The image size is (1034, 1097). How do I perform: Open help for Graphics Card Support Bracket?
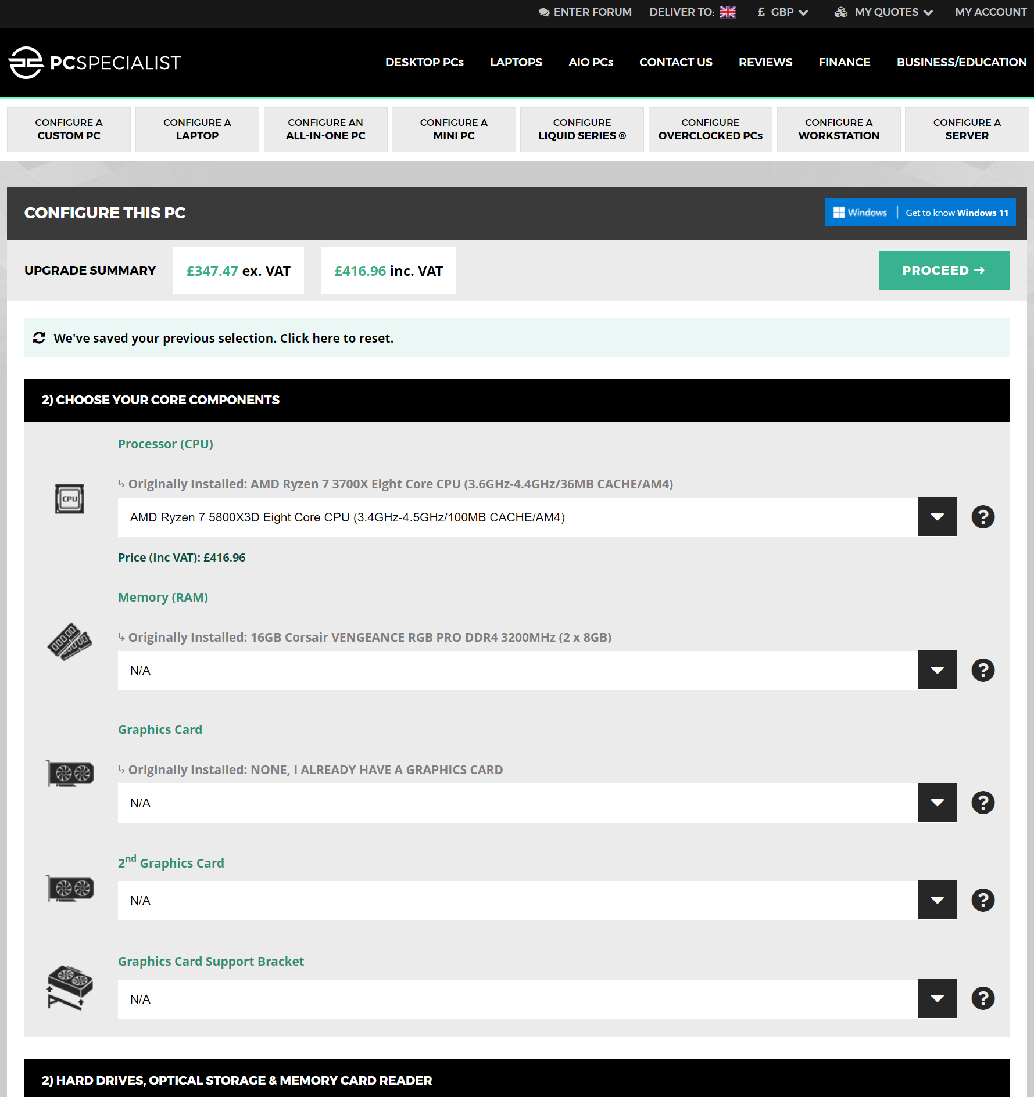[983, 998]
